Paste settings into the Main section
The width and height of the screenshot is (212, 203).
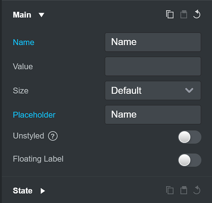point(184,14)
